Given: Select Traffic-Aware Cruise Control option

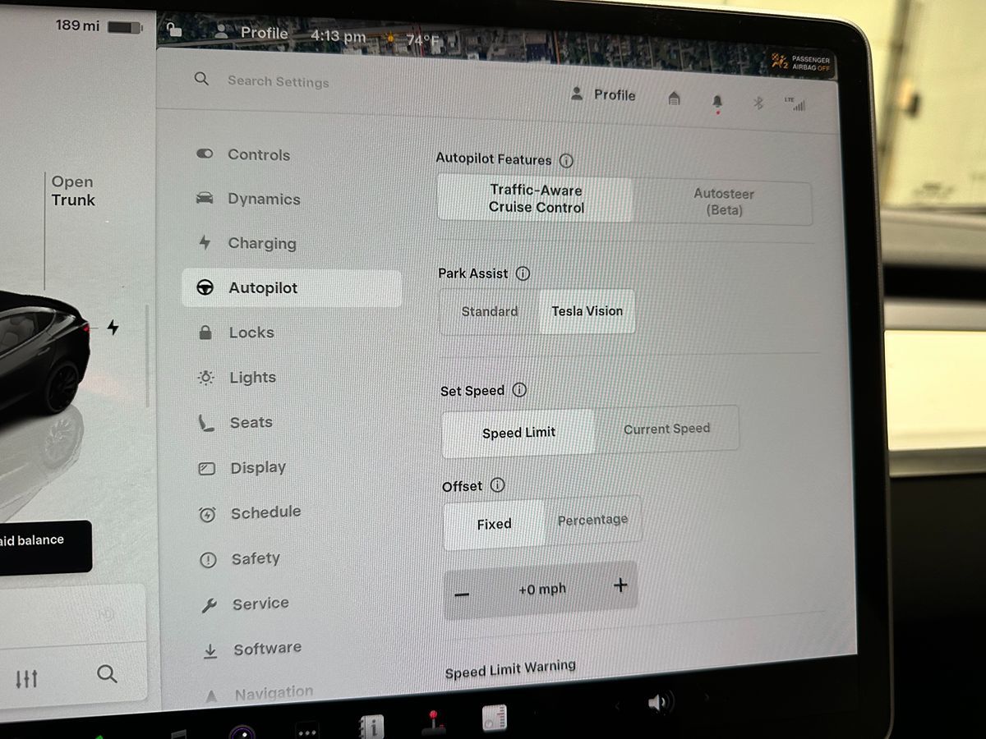Looking at the screenshot, I should point(536,200).
